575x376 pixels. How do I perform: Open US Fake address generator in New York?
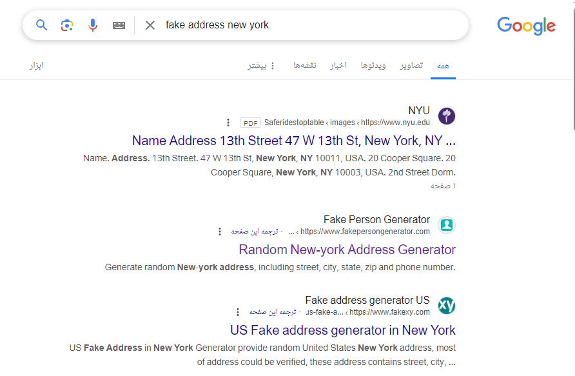tap(342, 330)
